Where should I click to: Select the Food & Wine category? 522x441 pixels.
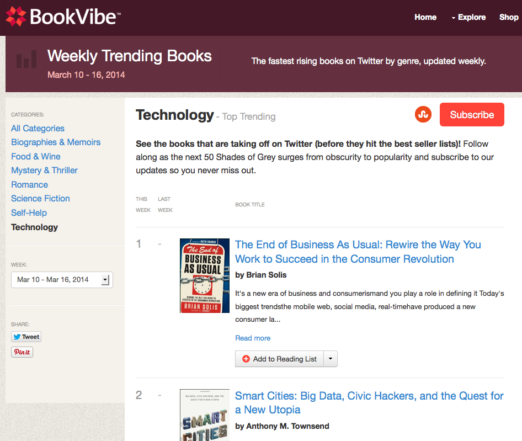36,157
